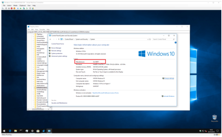The width and height of the screenshot is (222, 137).
Task: Select the OEMInformation registry key
Action: 42,87
